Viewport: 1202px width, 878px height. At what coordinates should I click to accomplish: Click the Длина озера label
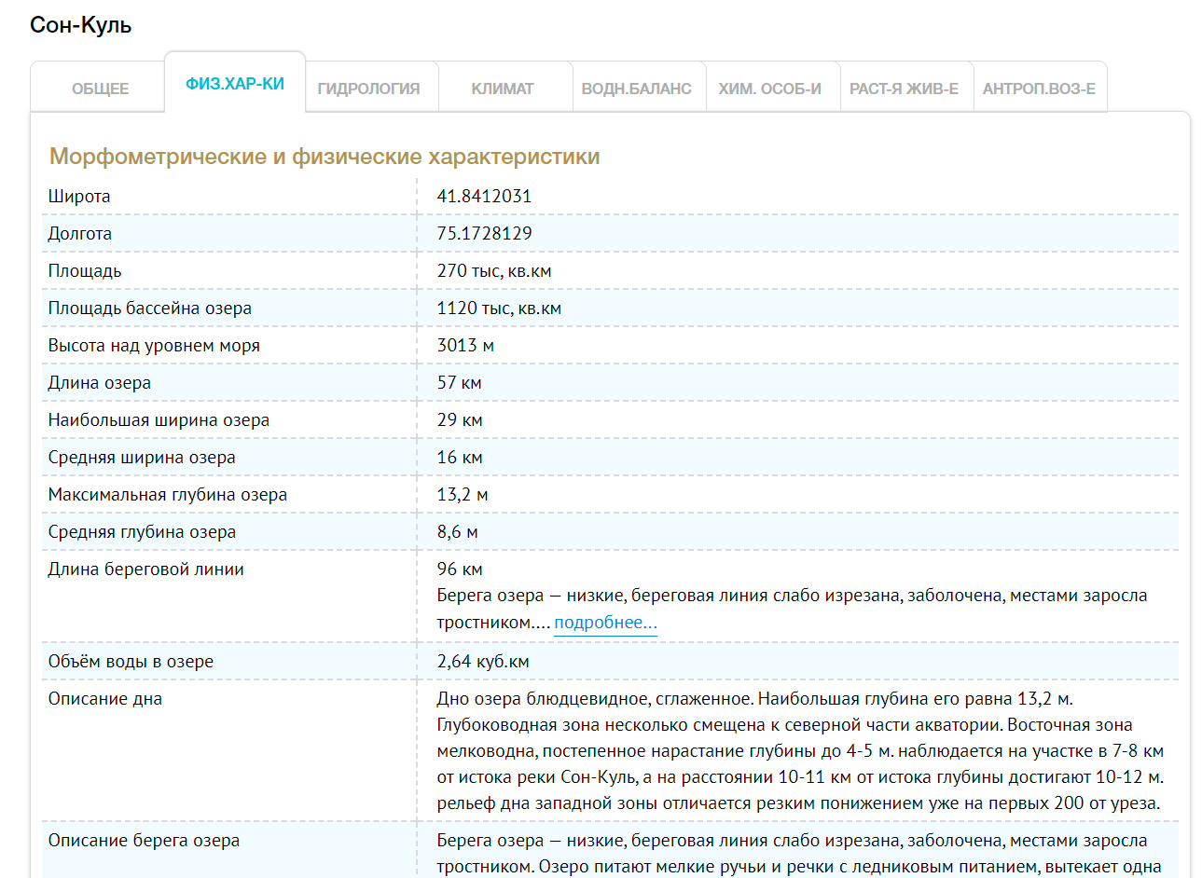(x=100, y=383)
